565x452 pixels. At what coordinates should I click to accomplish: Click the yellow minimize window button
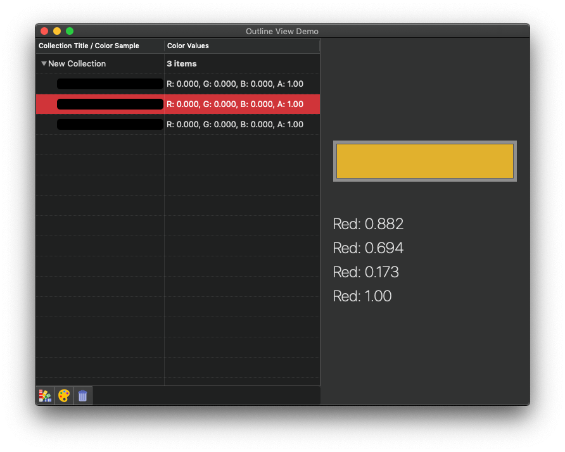coord(57,31)
